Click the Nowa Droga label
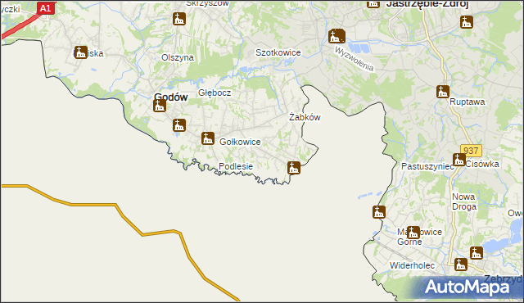Screen dimensions: 524x303 pyautogui.click(x=464, y=201)
